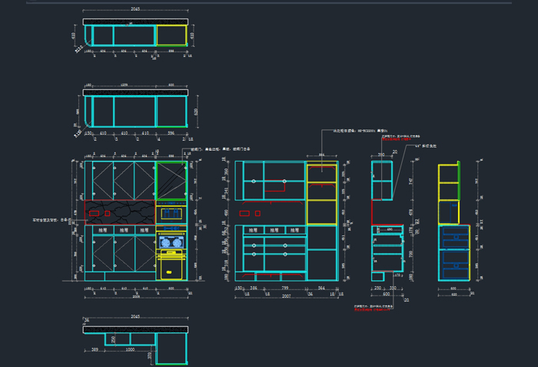This screenshot has height=367, width=538.
Task: Select the red vertical wall line in section
Action: (373, 212)
